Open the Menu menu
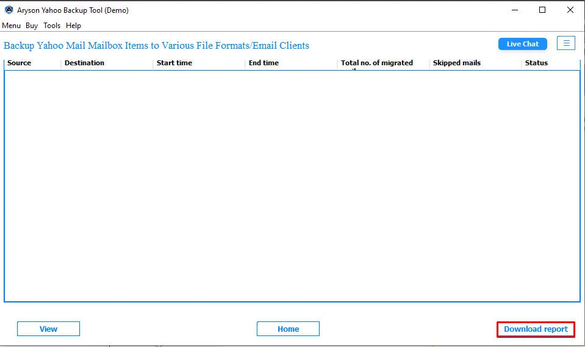The image size is (585, 347). pyautogui.click(x=11, y=26)
